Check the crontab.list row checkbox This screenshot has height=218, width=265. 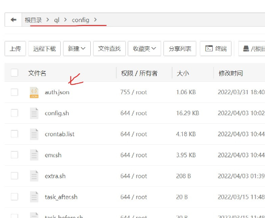[x=14, y=134]
